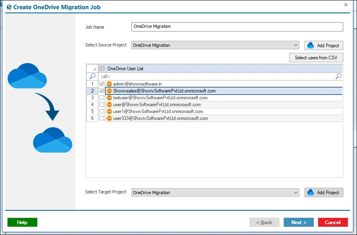Click the red Cancel button
The width and height of the screenshot is (357, 235).
click(x=333, y=222)
